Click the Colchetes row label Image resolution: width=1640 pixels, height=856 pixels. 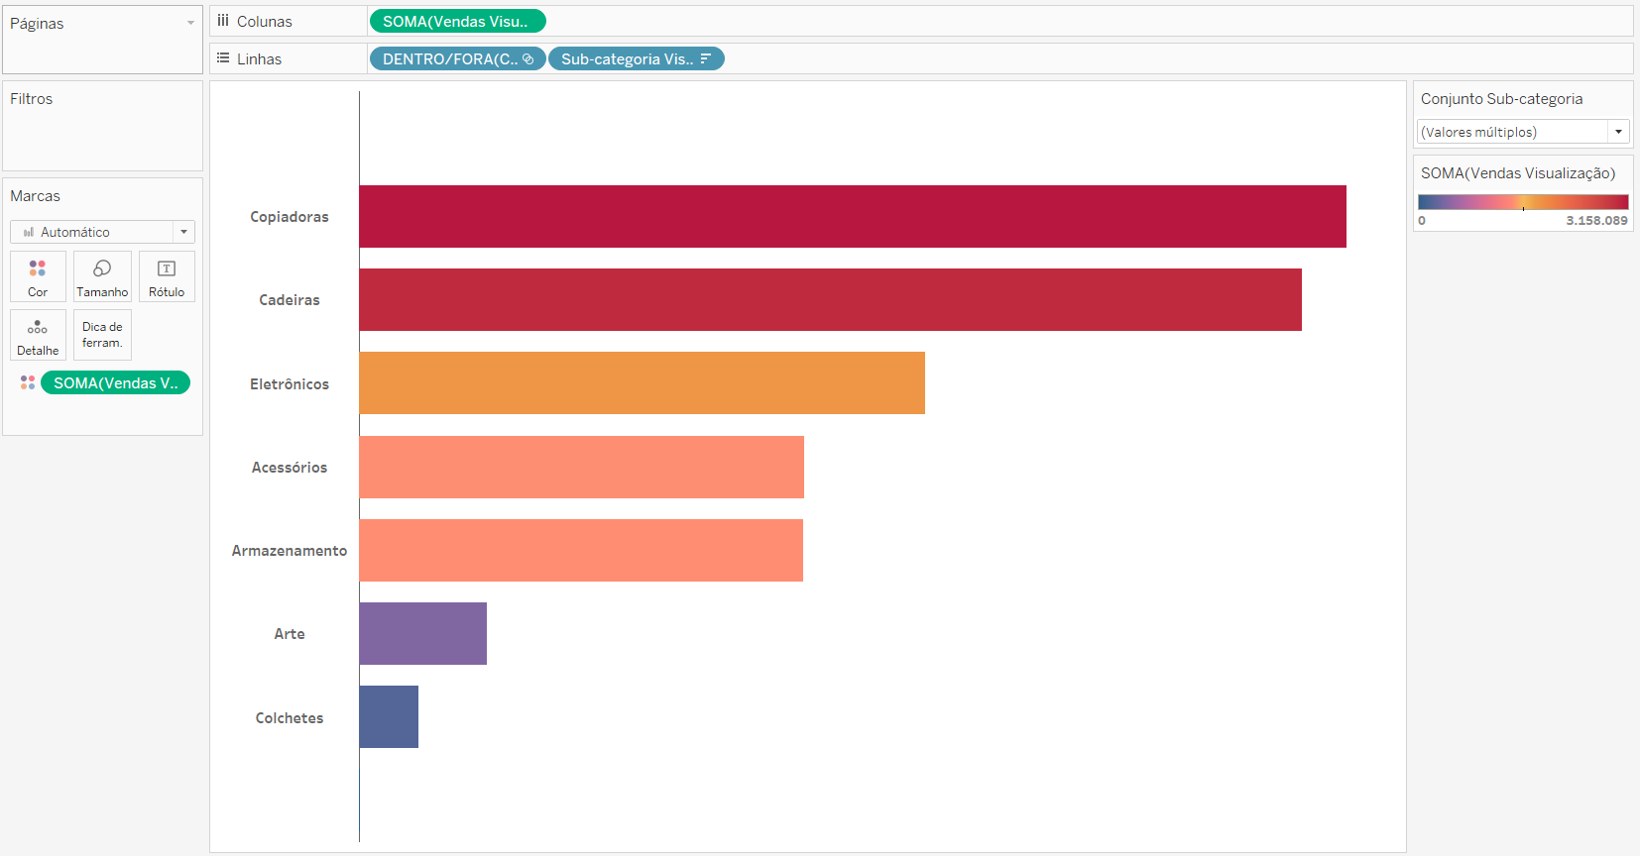pos(290,718)
